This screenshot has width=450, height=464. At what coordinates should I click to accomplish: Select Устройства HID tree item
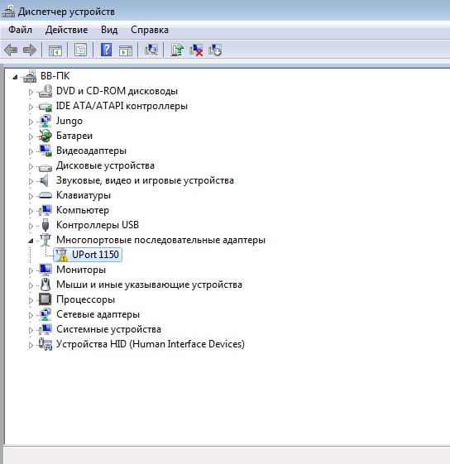[151, 344]
